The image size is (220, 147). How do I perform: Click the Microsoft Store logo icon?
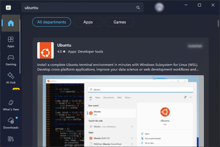click(9, 7)
